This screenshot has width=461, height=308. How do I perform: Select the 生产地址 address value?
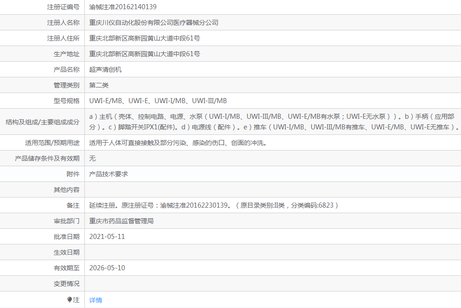pyautogui.click(x=144, y=54)
